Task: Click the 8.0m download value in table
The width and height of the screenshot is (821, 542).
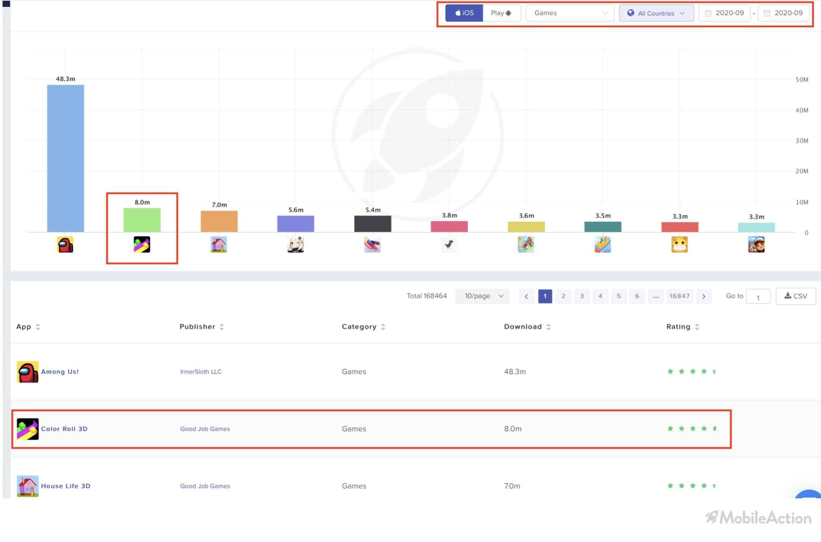Action: click(x=513, y=429)
